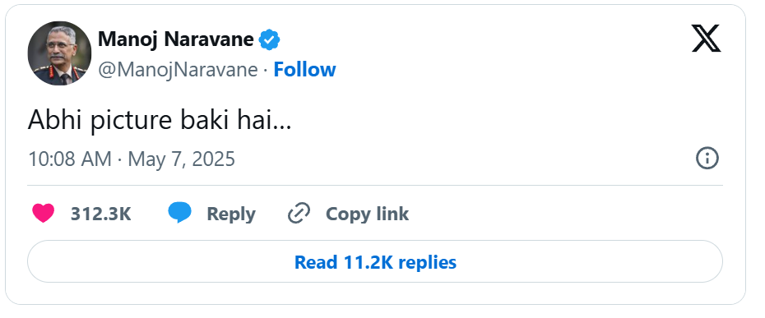Click the Copy link label
Viewport: 765px width, 318px height.
367,214
